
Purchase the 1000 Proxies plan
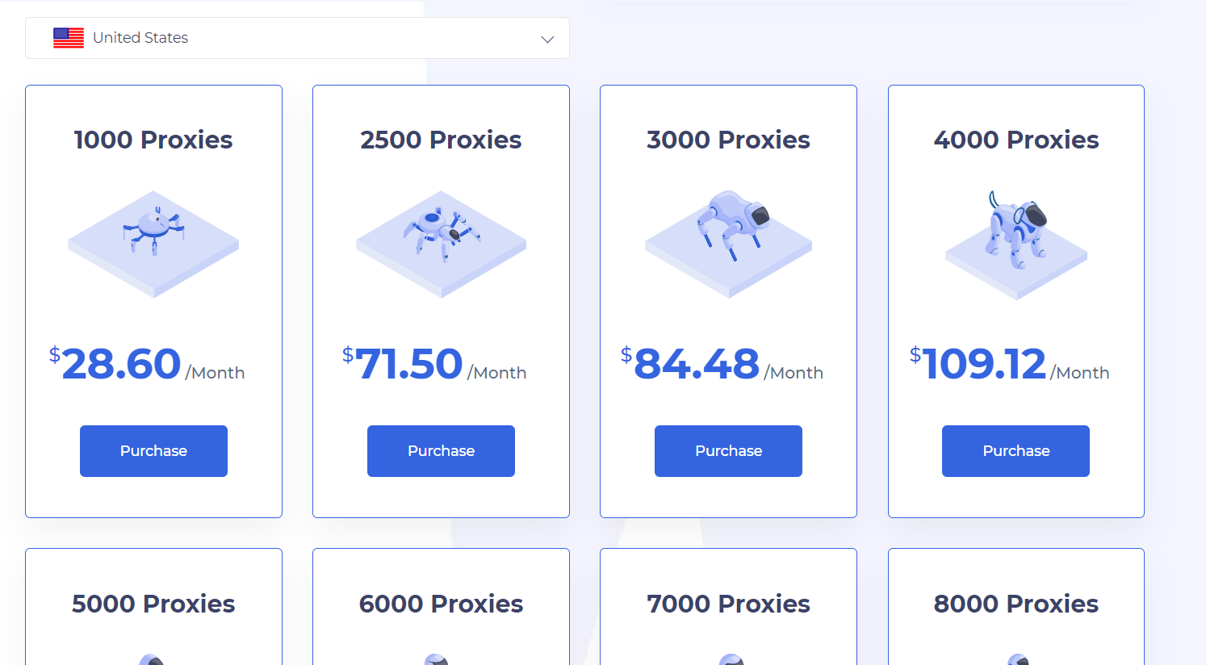click(x=153, y=451)
